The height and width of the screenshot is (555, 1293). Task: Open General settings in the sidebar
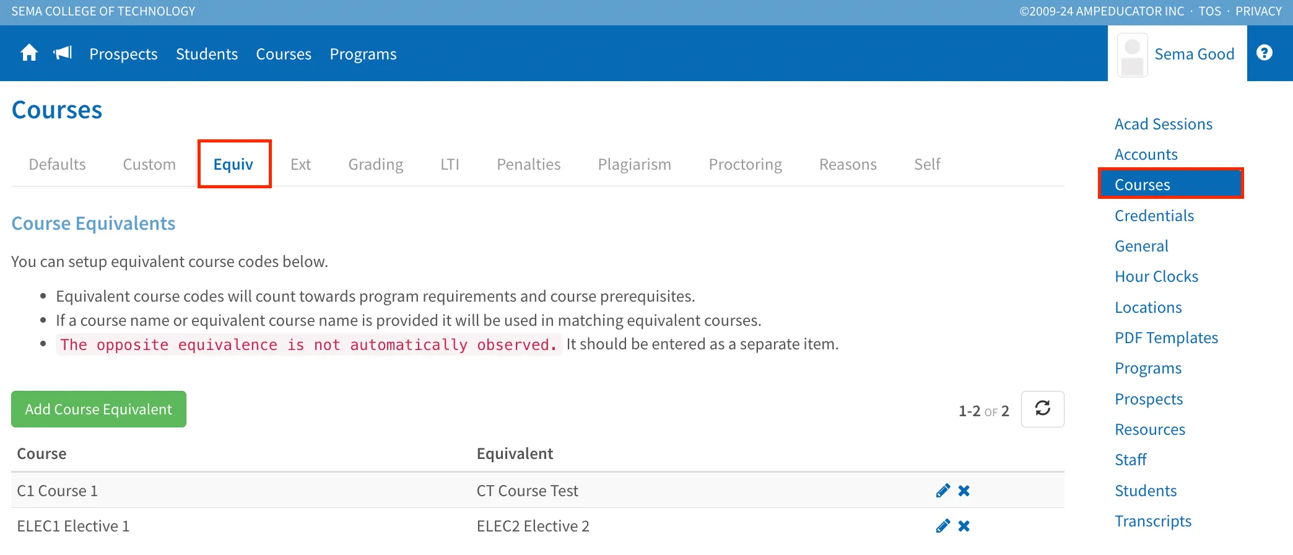(1141, 246)
